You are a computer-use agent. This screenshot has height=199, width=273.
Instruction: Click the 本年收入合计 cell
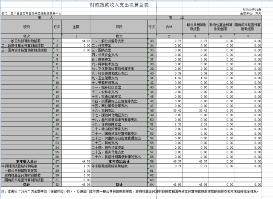26,161
